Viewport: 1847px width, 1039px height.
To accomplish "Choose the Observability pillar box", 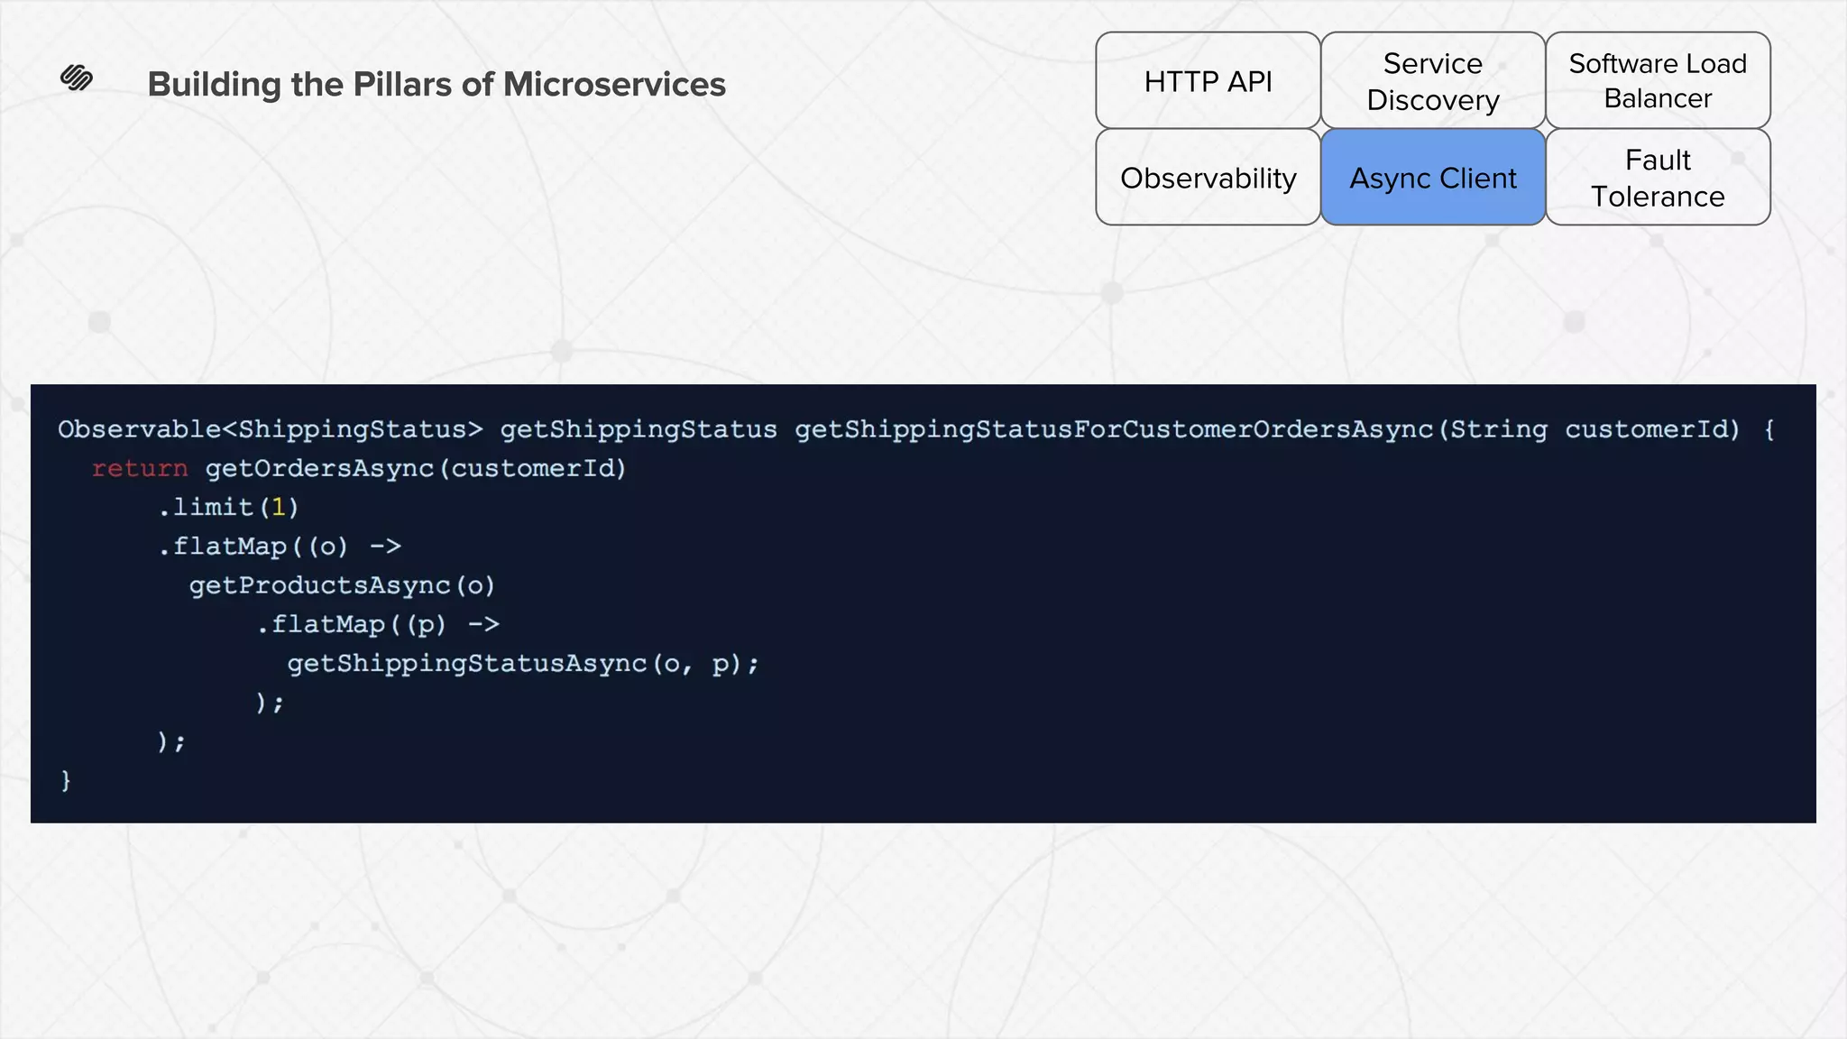I will tap(1208, 178).
